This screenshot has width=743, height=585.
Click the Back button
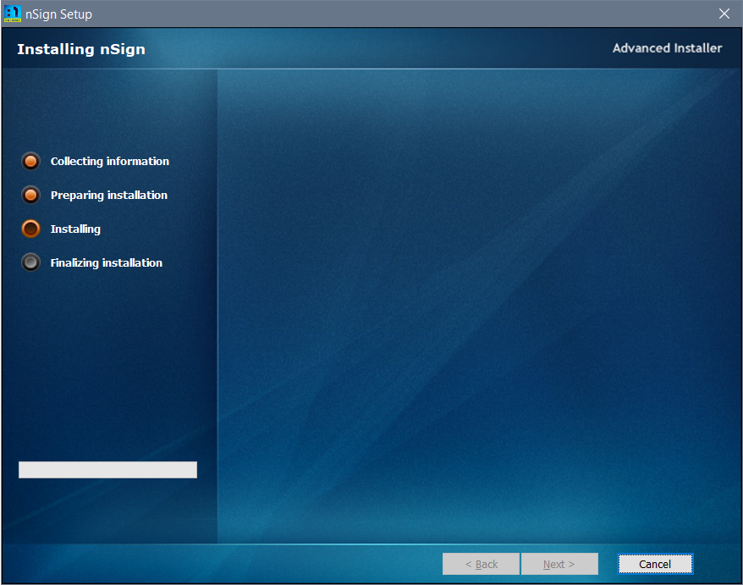tap(481, 564)
